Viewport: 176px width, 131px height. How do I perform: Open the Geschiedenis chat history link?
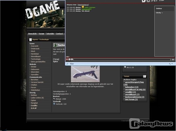tap(83, 5)
